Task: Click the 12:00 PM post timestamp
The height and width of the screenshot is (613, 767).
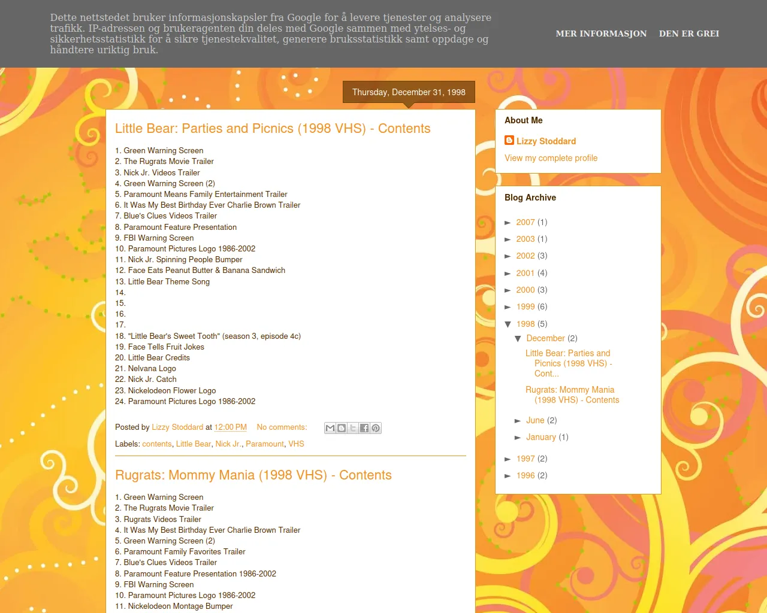Action: click(231, 427)
